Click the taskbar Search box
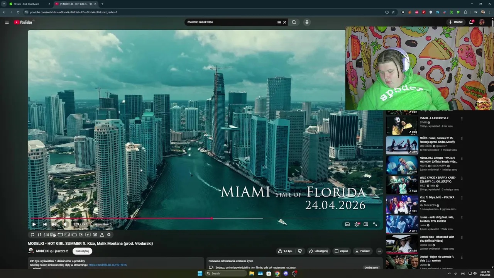 click(226, 273)
